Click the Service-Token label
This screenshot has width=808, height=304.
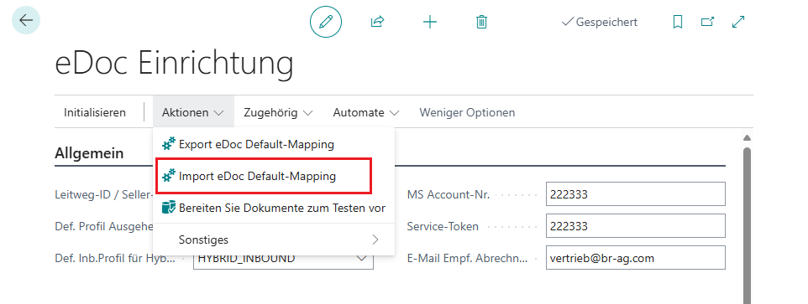click(443, 226)
